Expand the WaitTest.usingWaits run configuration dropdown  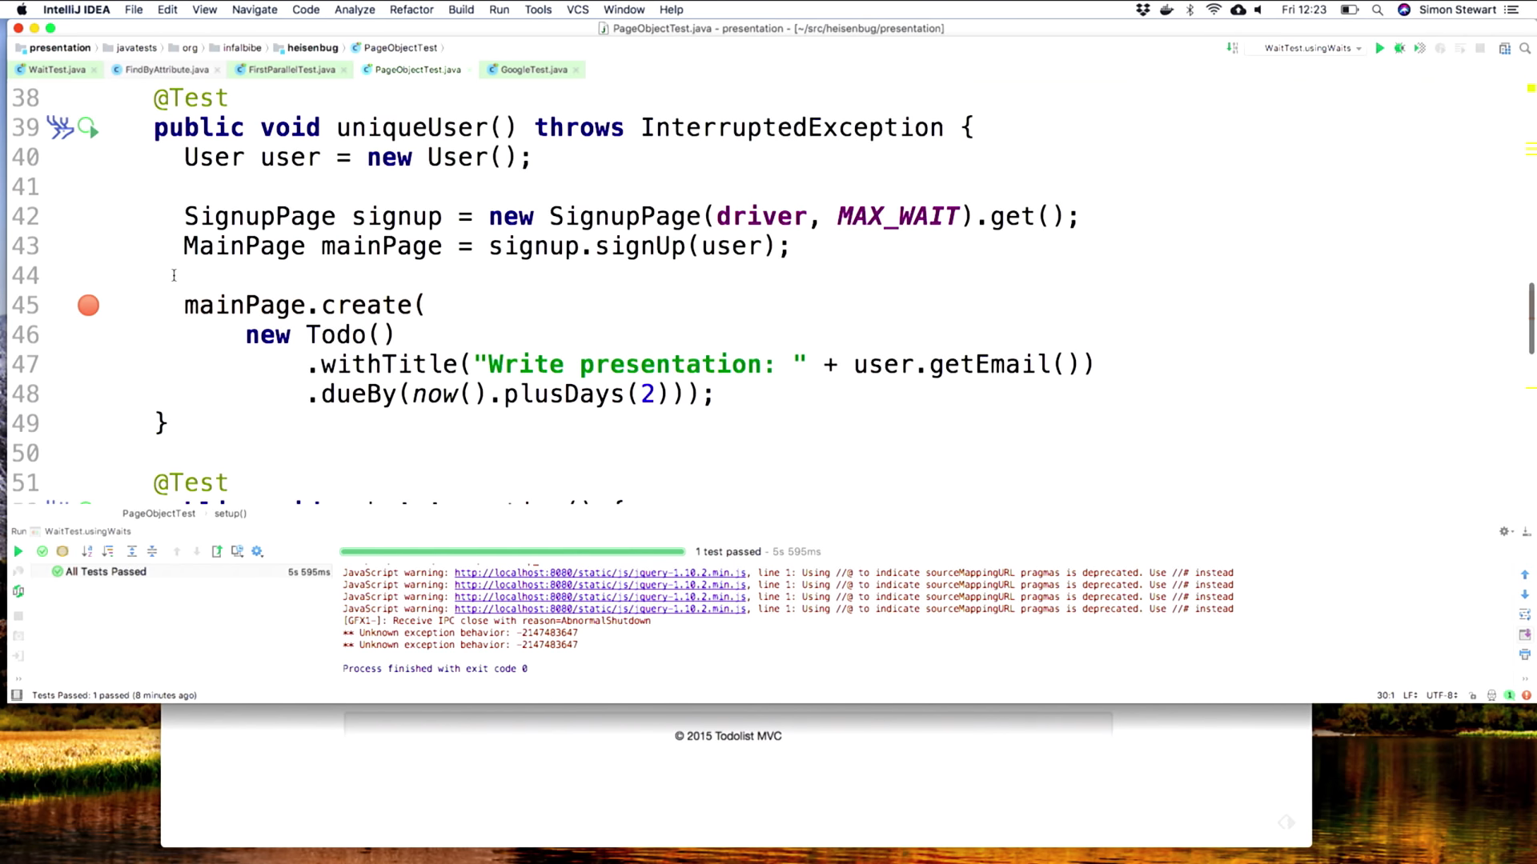point(1358,49)
